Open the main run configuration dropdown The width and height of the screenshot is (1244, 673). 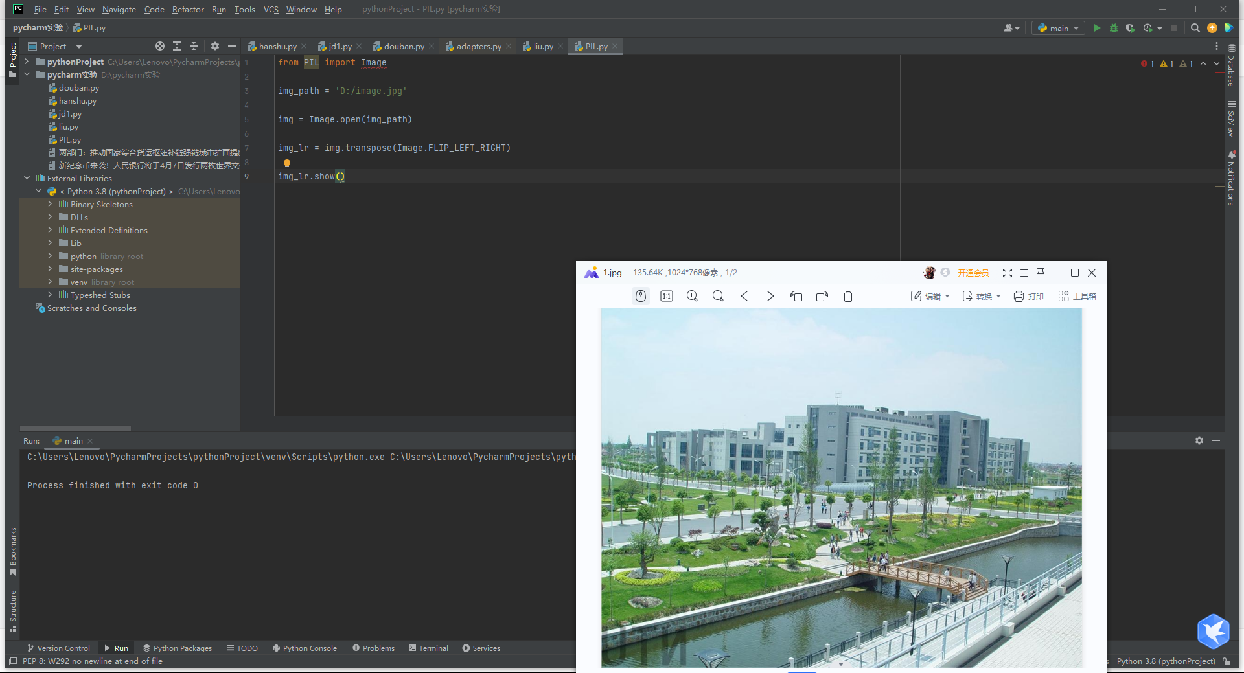1059,28
